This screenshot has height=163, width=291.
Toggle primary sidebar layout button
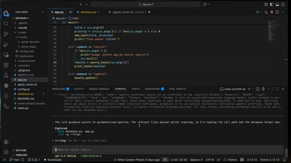(x=272, y=5)
